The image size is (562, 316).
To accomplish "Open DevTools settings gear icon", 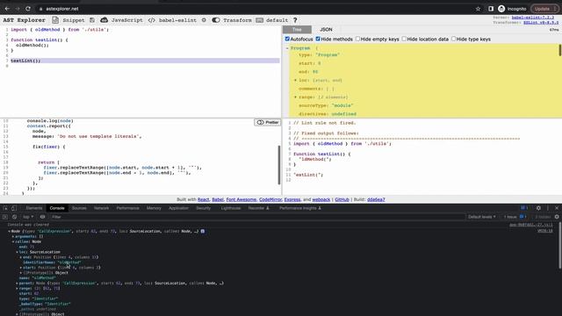I will 538,208.
